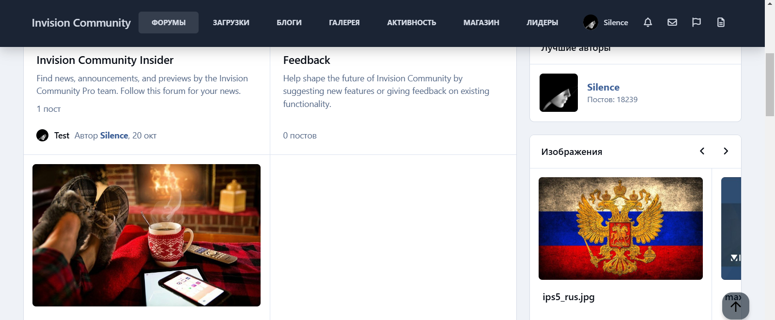Open the Invision Community Insider forum
Image resolution: width=775 pixels, height=320 pixels.
click(105, 60)
